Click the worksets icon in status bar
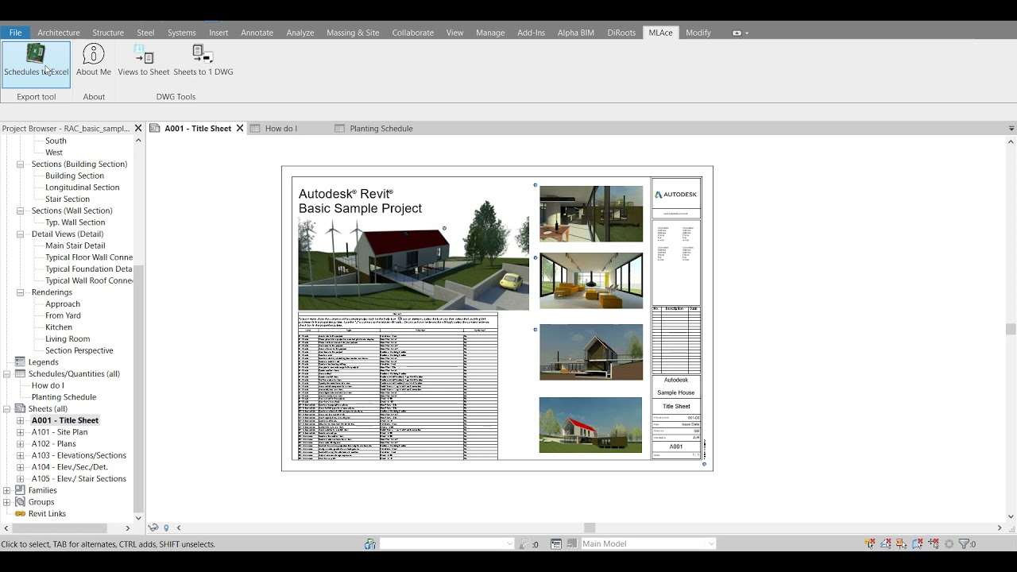Screen dimensions: 1017x572 click(x=370, y=544)
